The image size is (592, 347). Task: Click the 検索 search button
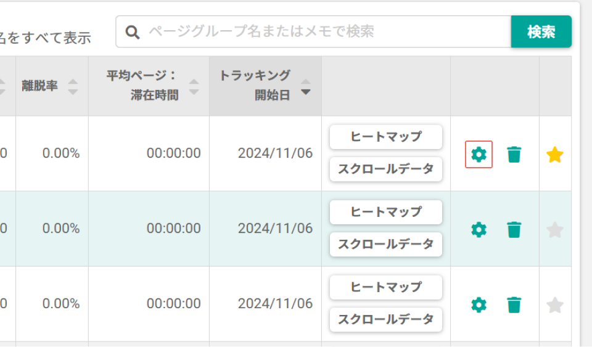click(x=541, y=31)
